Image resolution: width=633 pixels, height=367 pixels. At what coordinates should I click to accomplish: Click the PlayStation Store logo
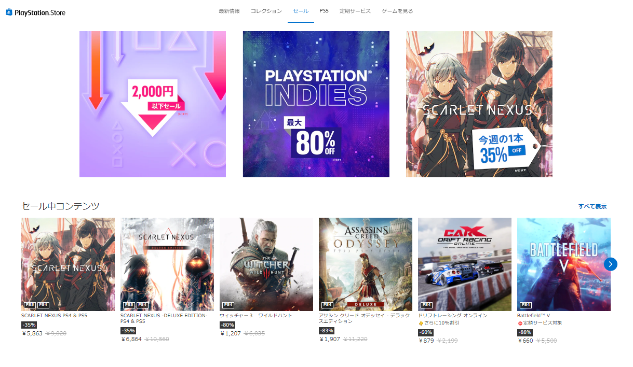(36, 12)
